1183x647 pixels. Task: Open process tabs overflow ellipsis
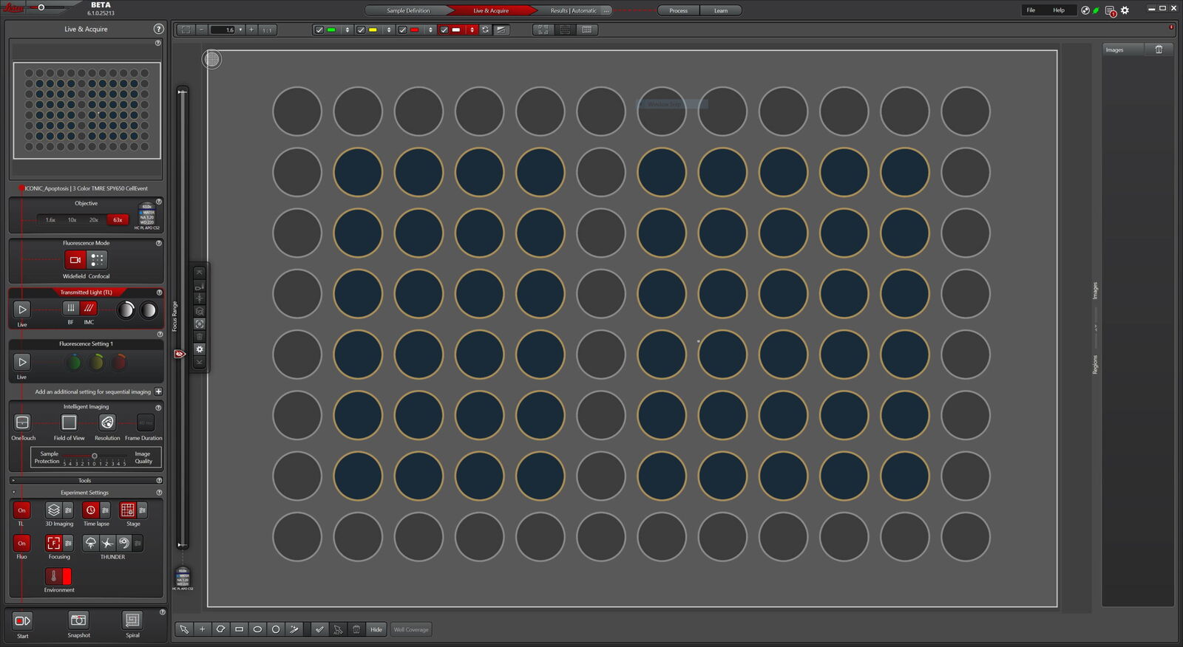pyautogui.click(x=606, y=10)
